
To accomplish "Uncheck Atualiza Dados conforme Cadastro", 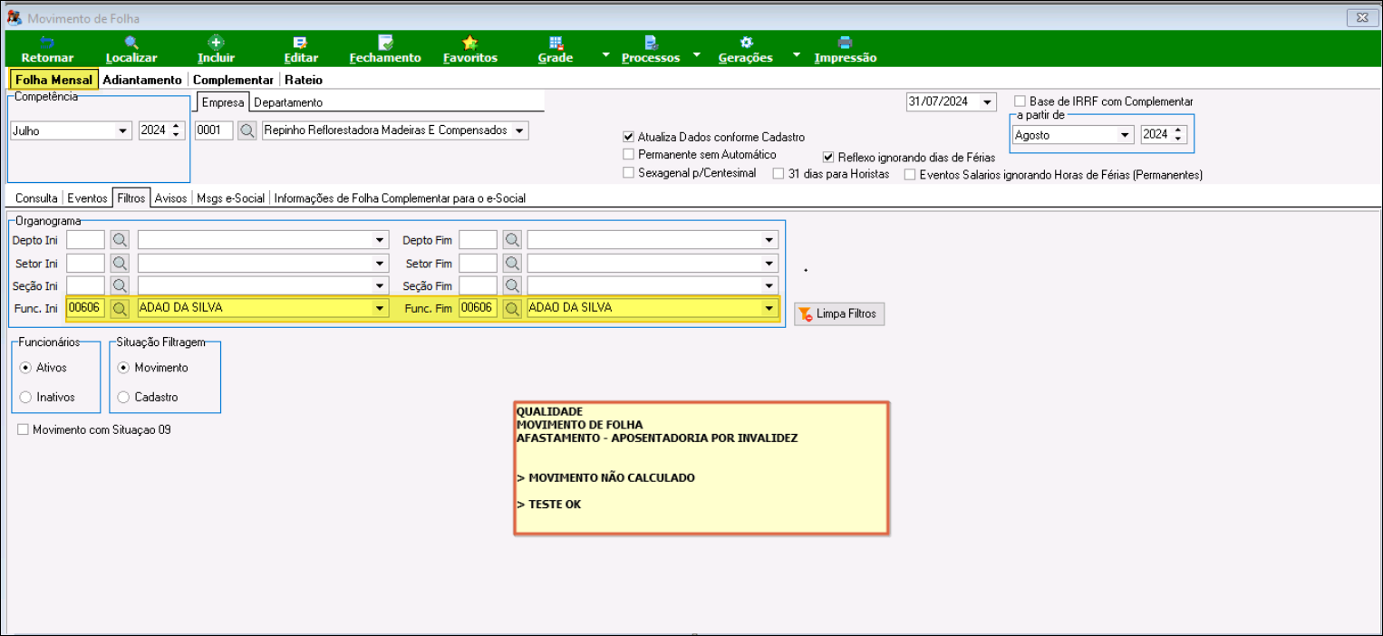I will pos(629,137).
